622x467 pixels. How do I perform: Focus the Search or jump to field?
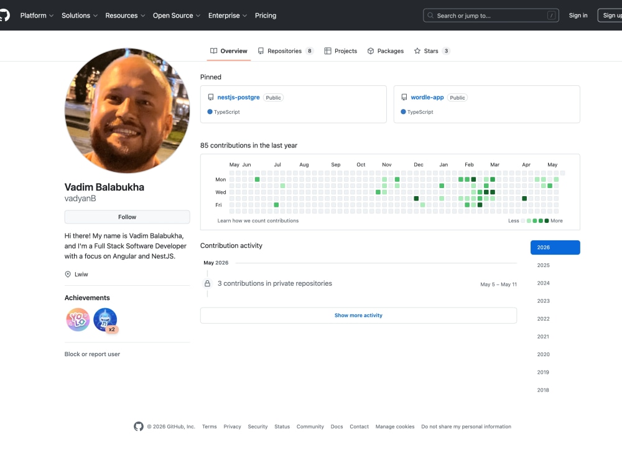(491, 16)
